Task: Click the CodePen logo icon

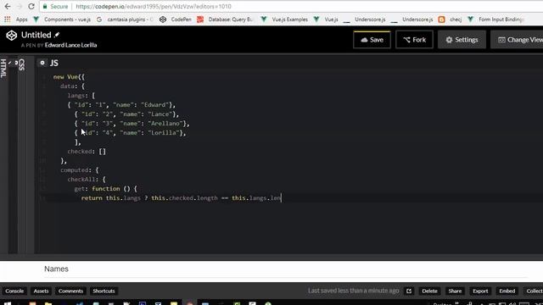Action: [x=11, y=36]
